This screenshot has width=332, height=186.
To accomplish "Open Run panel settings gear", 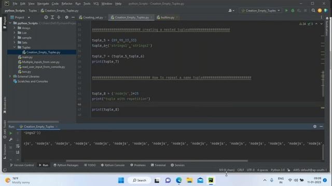I will (x=315, y=126).
